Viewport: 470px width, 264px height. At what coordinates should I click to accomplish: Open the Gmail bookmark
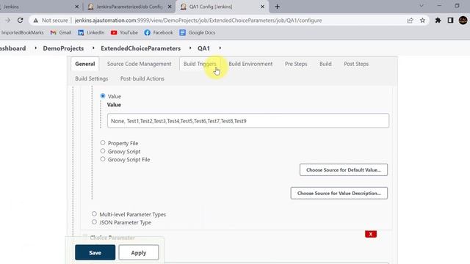tap(61, 32)
